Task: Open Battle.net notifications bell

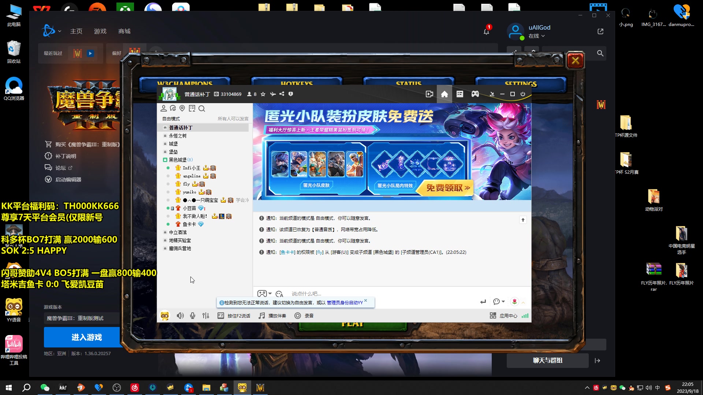Action: [486, 31]
